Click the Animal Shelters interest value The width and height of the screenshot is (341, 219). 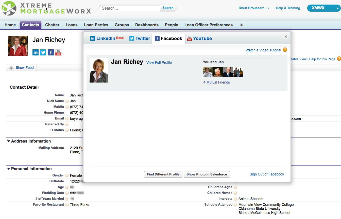(x=251, y=199)
